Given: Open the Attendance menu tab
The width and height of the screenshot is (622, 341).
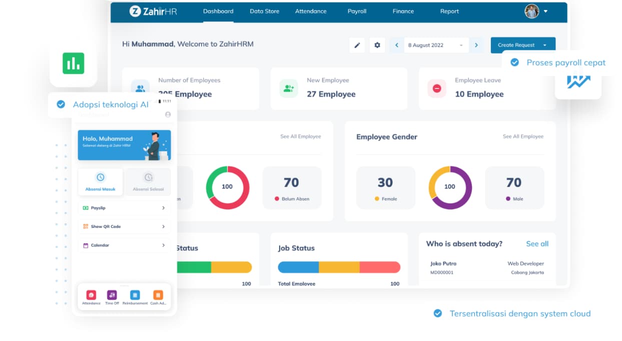Looking at the screenshot, I should 311,11.
